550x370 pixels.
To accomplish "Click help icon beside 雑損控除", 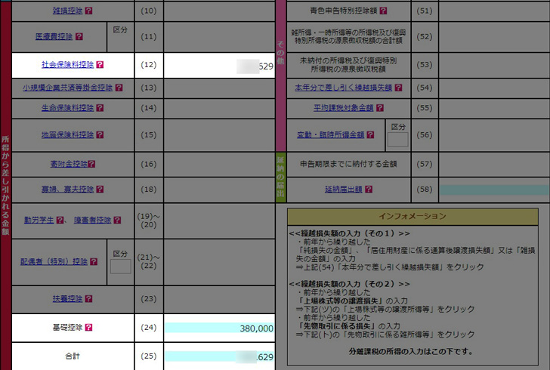I will click(89, 11).
